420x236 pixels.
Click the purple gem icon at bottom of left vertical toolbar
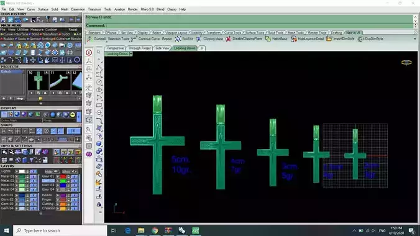[89, 154]
